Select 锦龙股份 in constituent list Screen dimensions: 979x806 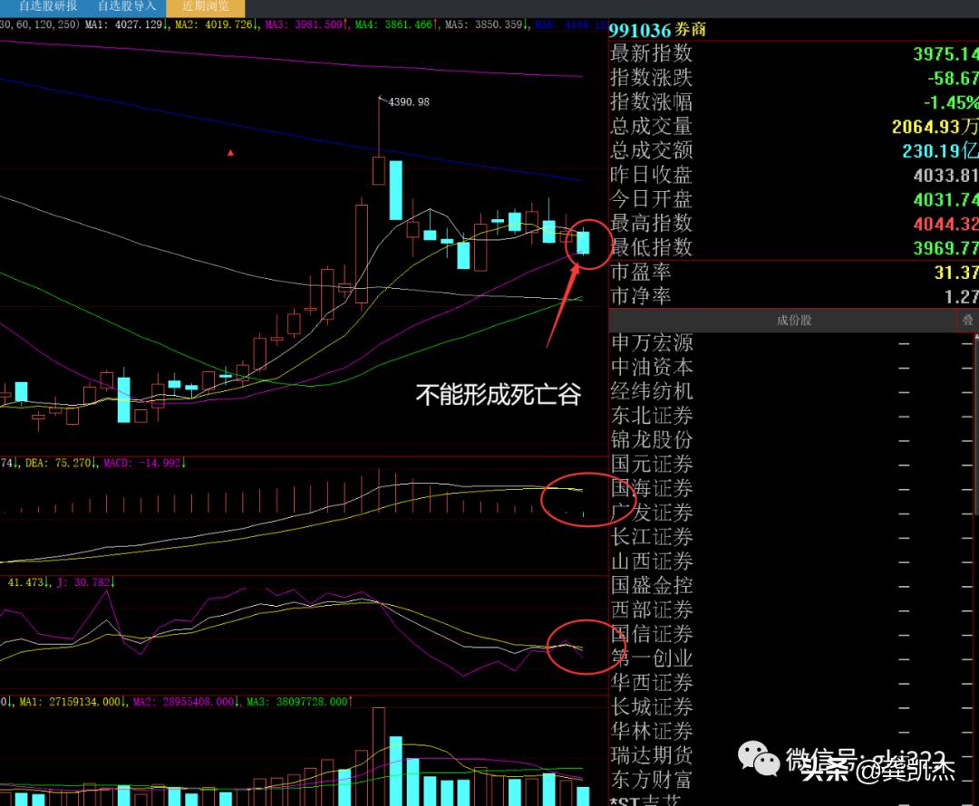pos(652,440)
